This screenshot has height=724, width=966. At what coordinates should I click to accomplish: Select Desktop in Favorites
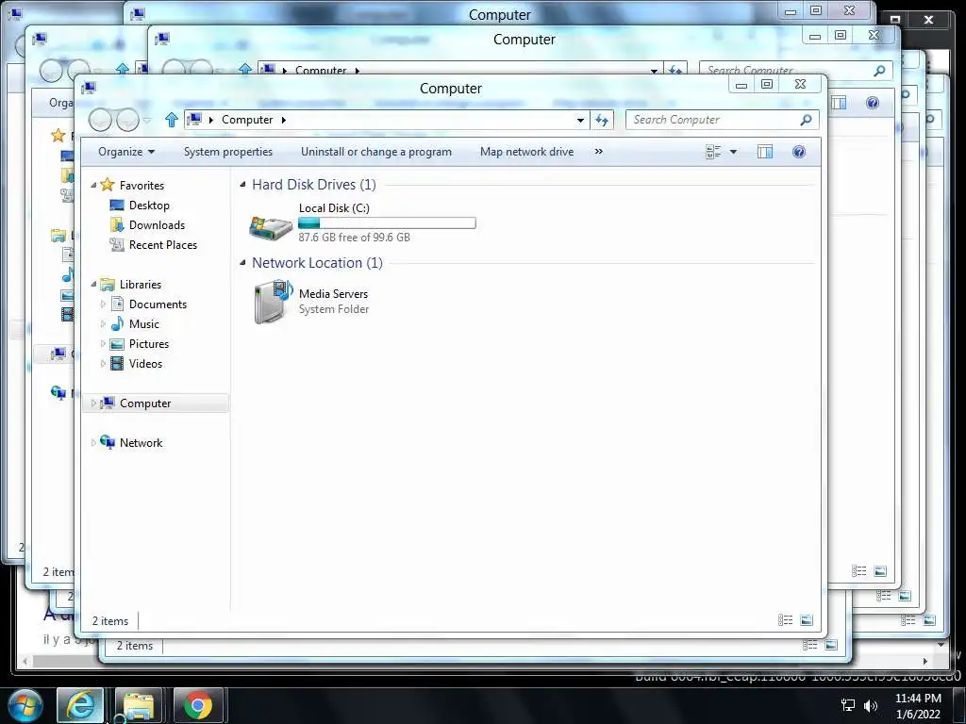click(x=149, y=206)
